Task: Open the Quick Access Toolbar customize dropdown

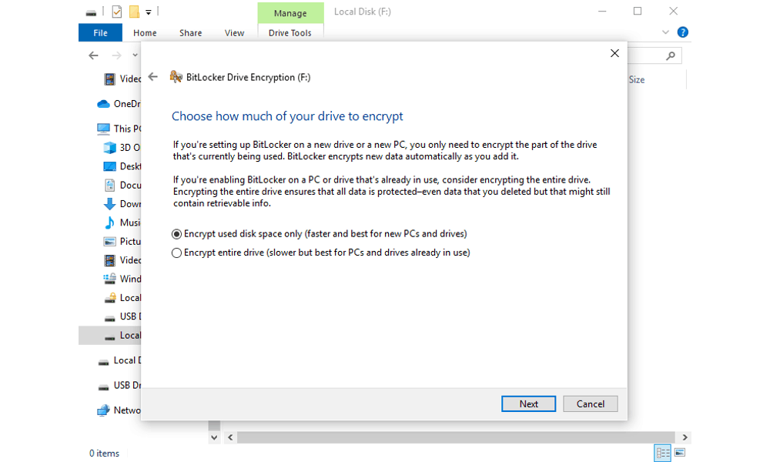Action: pos(149,12)
